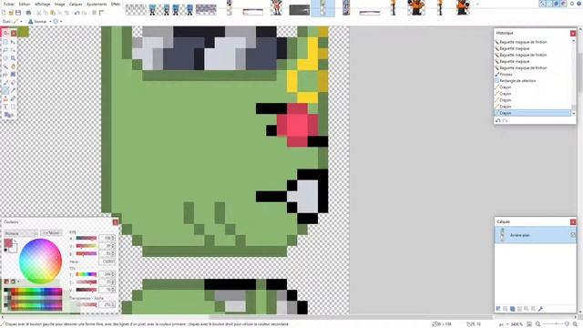Click the Save toolbar icon
Image resolution: width=583 pixels, height=328 pixels.
tap(18, 13)
